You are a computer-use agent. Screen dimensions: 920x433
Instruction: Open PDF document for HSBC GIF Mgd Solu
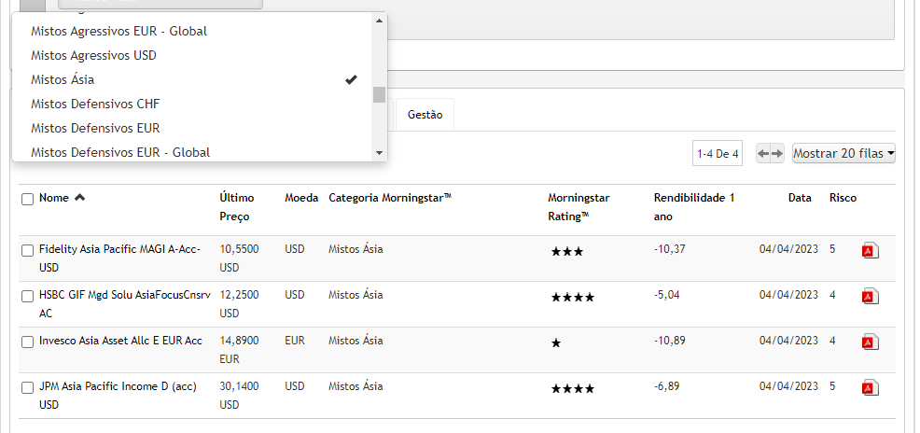pyautogui.click(x=871, y=297)
